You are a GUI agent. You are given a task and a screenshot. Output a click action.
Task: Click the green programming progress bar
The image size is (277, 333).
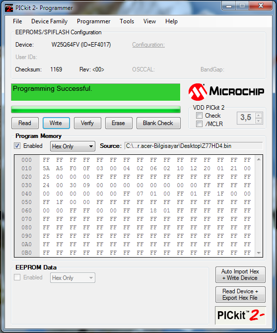point(96,110)
